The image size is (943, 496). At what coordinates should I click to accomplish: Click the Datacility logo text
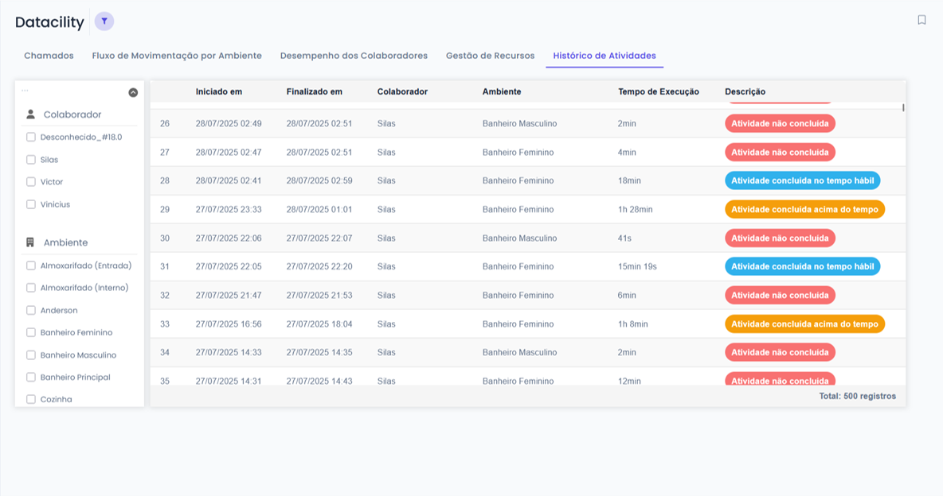click(x=49, y=22)
